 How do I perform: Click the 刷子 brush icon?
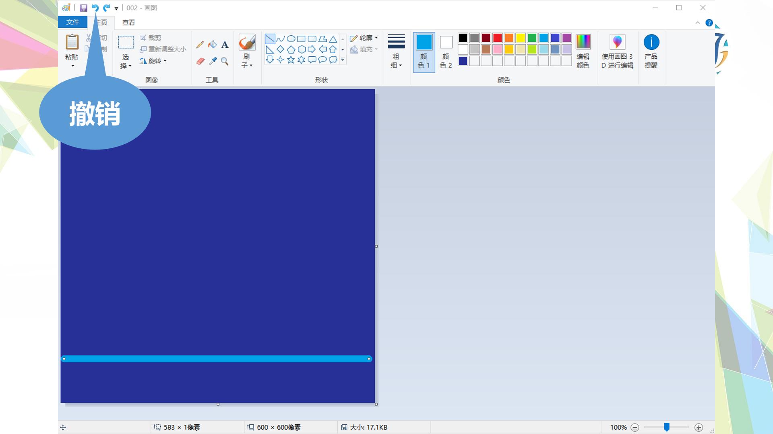coord(247,42)
